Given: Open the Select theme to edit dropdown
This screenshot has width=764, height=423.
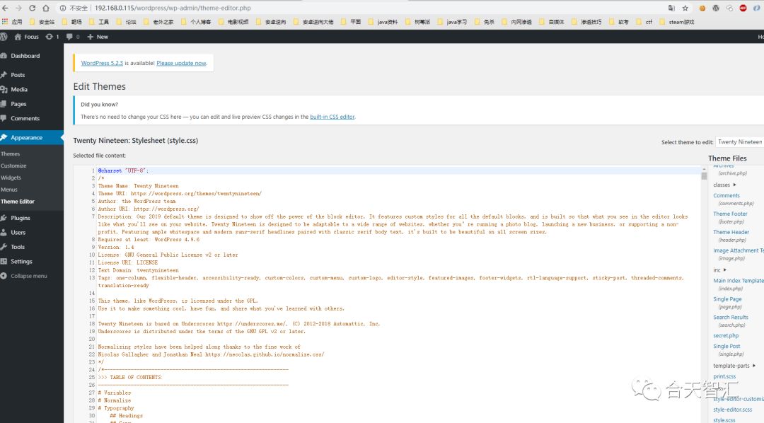Looking at the screenshot, I should 740,141.
